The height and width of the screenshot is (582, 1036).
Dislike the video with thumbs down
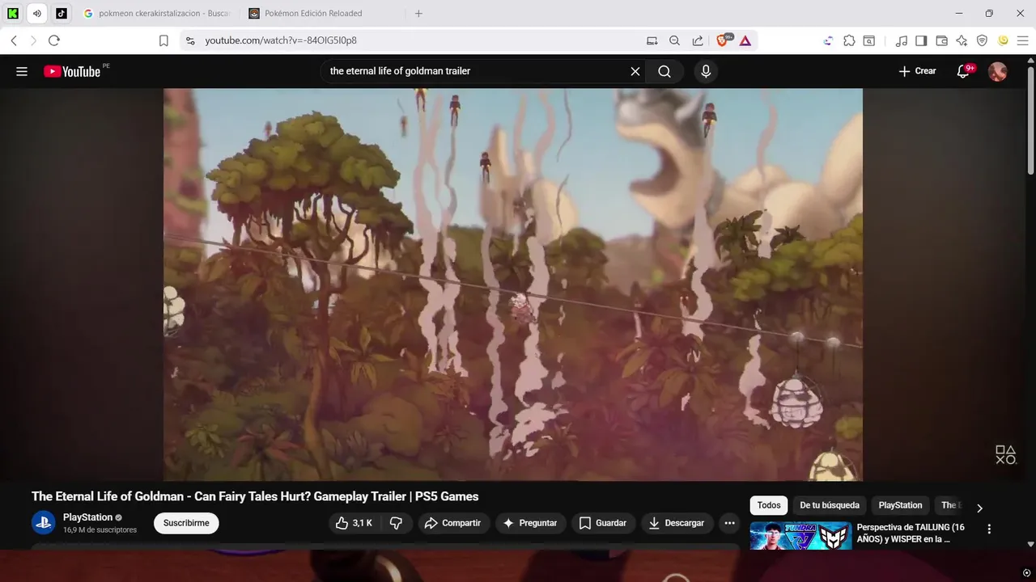[396, 523]
